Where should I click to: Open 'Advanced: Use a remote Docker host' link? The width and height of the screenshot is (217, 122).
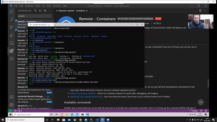86,97
